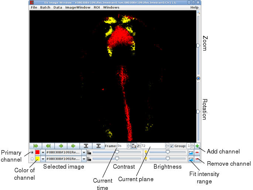Open the ROI menu
Screen dimensions: 253x190
[97, 7]
